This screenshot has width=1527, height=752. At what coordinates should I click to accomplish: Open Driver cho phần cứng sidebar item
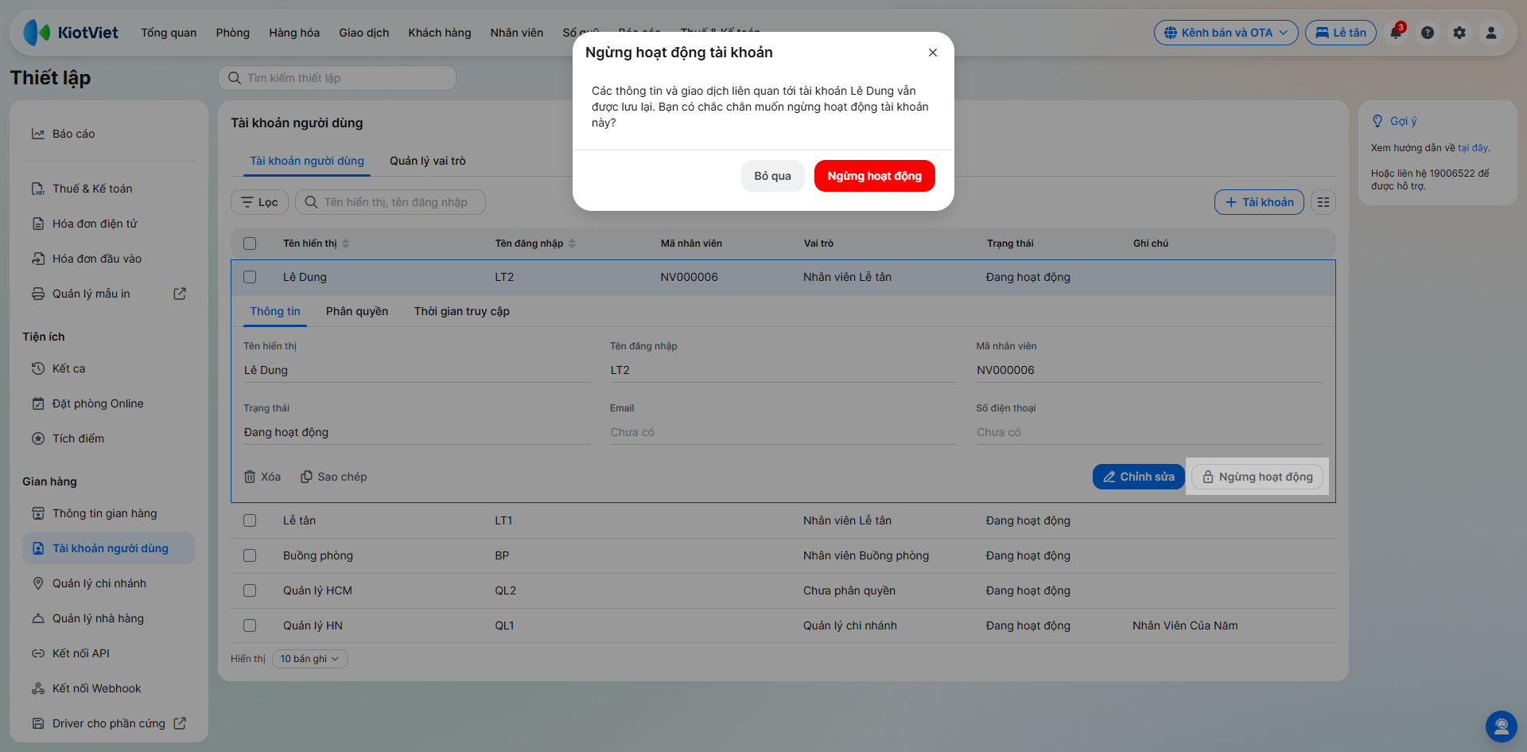point(109,723)
